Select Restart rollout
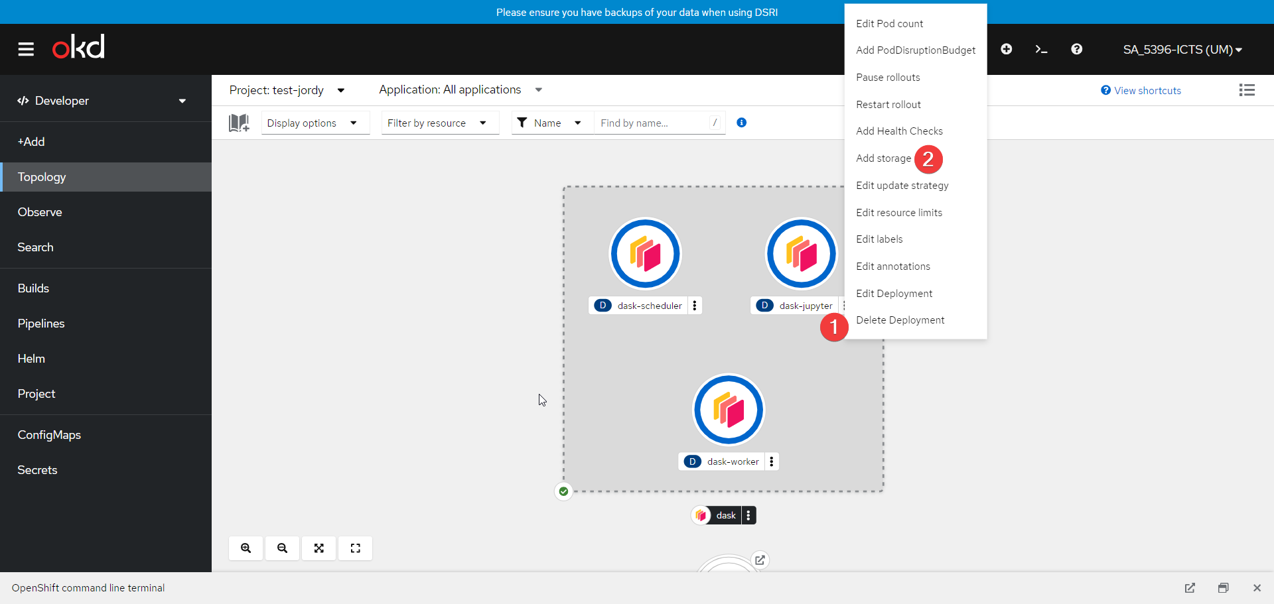The height and width of the screenshot is (604, 1274). click(916, 105)
